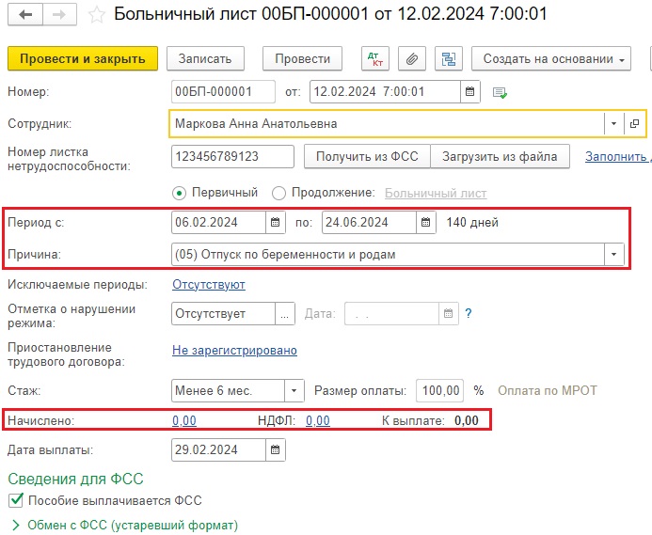
Task: Click Оплата по МРОТ text
Action: [548, 391]
